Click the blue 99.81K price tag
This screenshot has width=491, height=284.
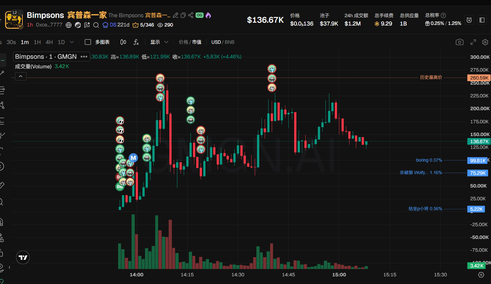pyautogui.click(x=478, y=160)
